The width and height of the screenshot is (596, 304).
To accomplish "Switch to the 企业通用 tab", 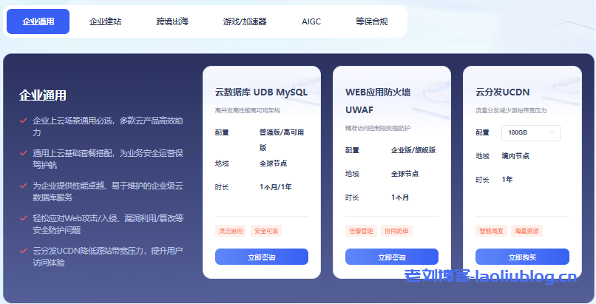I will (x=38, y=21).
